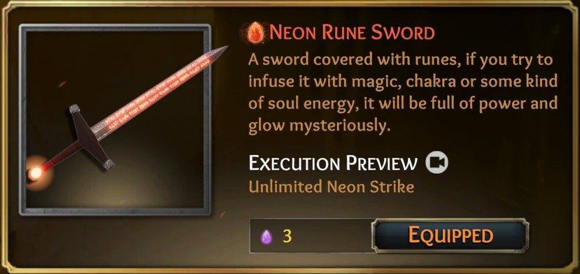Tap the glowing orange pommel of the sword

coord(36,172)
